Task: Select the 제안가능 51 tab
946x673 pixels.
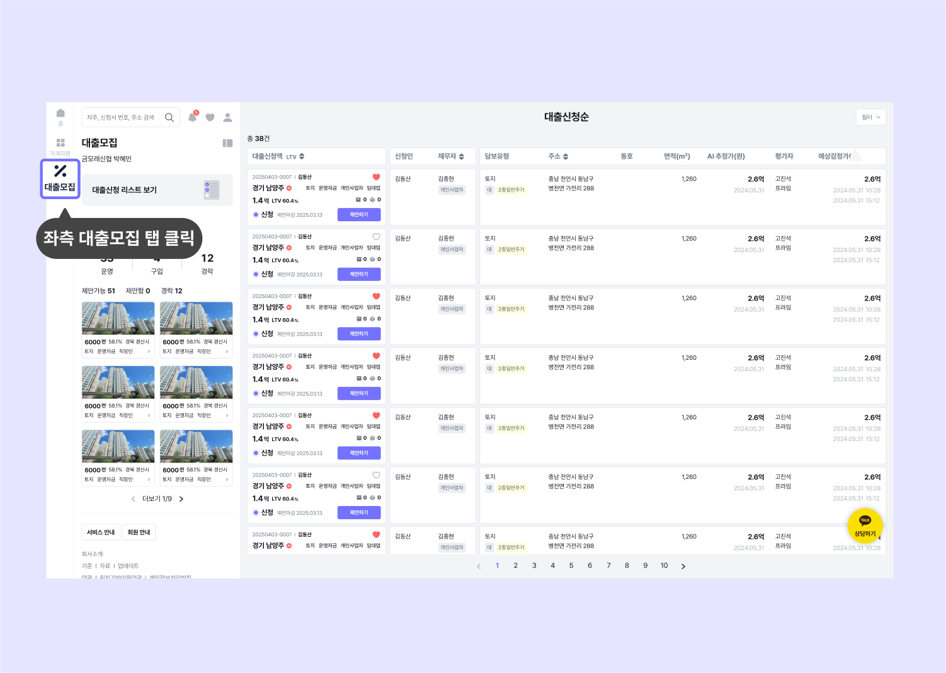Action: tap(98, 291)
